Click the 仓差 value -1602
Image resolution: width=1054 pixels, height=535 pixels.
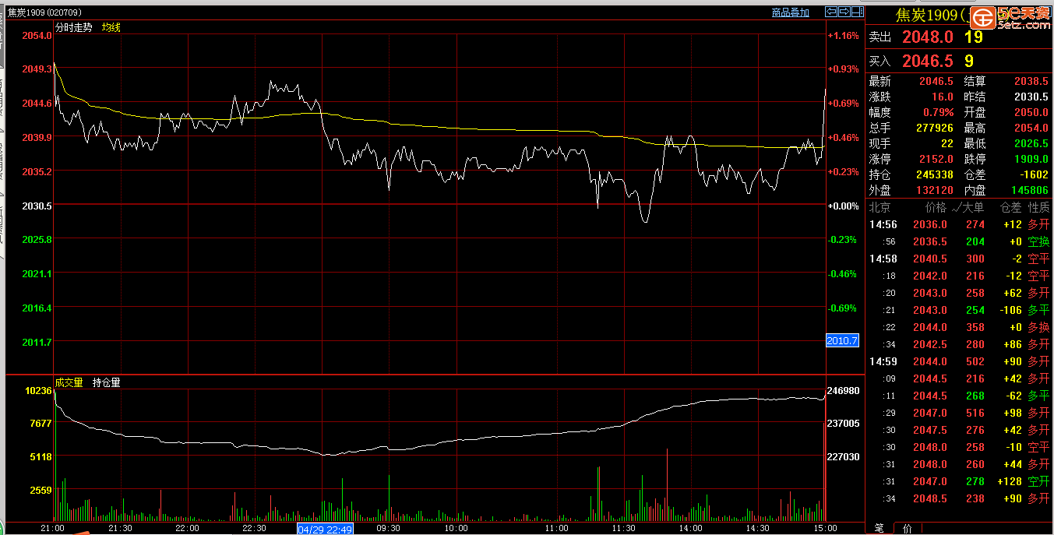1033,174
